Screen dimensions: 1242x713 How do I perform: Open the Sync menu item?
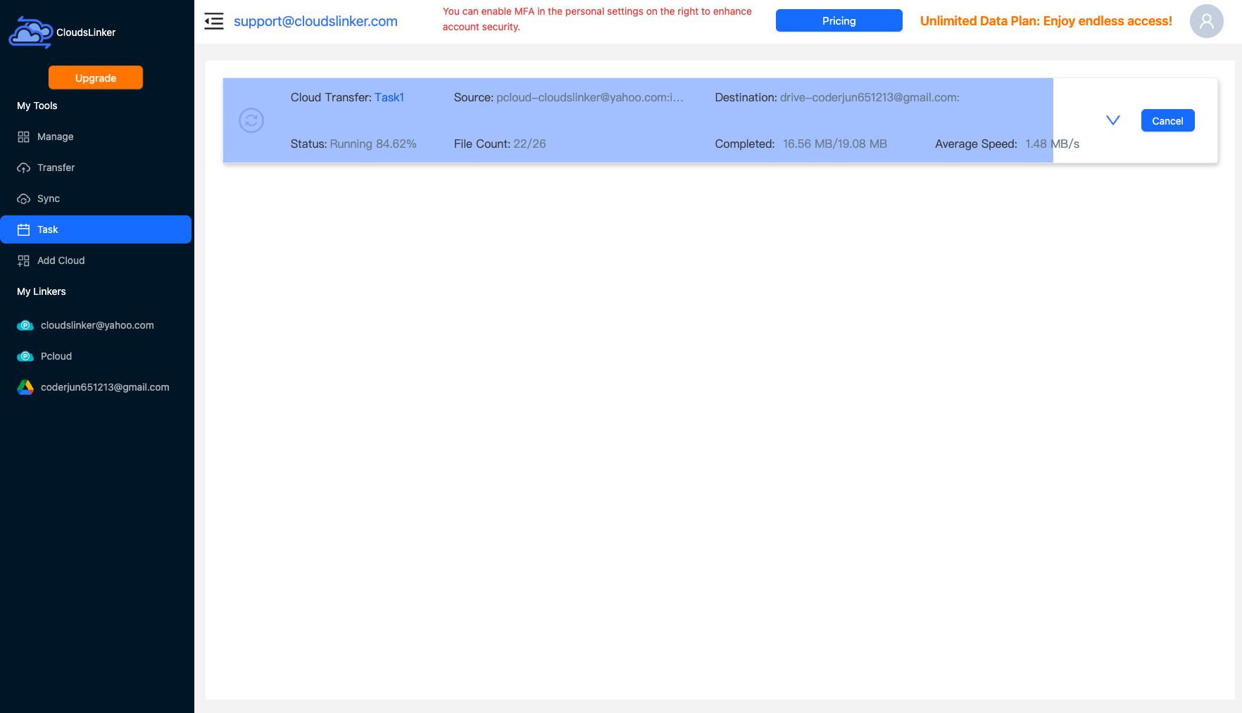click(x=96, y=198)
